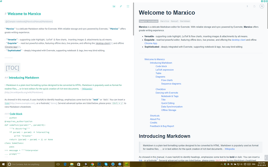The image size is (268, 167).
Task: Open the 'desktop client' link in preview
Action: tap(239, 40)
